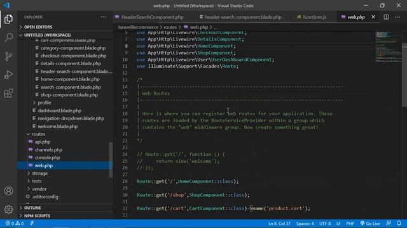Screen dimensions: 407x228
Task: Collapse the routes folder
Action: pos(38,134)
